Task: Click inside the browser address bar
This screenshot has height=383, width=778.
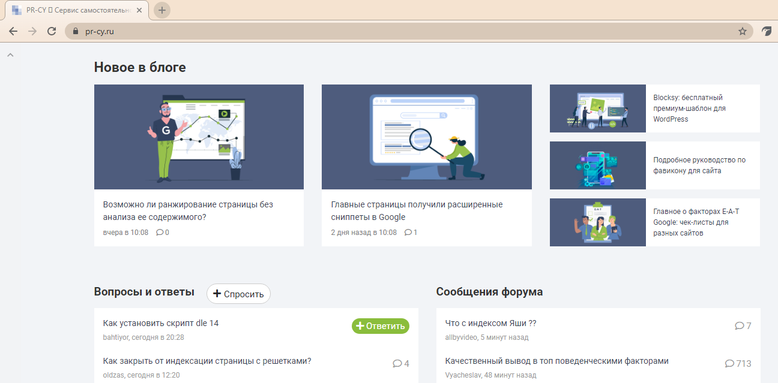Action: 240,31
